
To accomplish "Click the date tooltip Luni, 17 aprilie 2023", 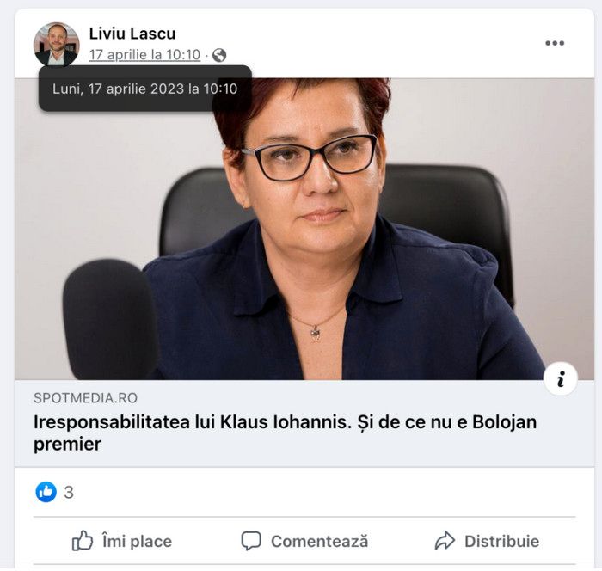I will (145, 89).
